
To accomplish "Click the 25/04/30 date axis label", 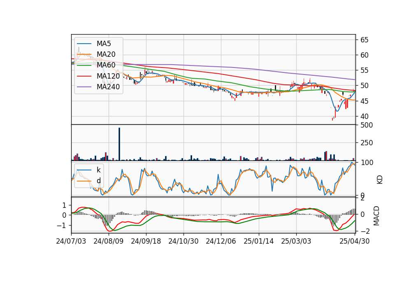I will tap(355, 241).
